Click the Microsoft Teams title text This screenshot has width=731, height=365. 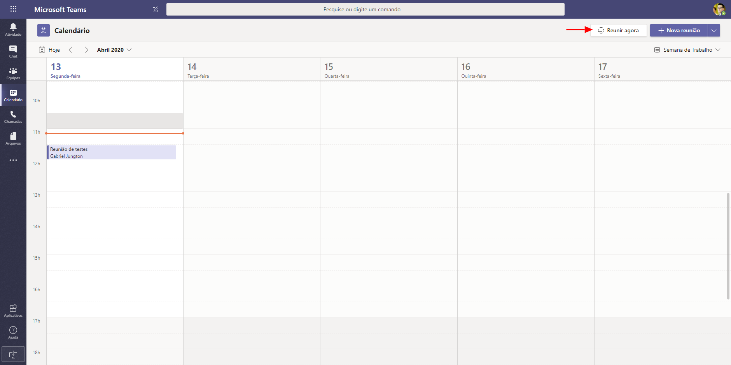pos(60,9)
